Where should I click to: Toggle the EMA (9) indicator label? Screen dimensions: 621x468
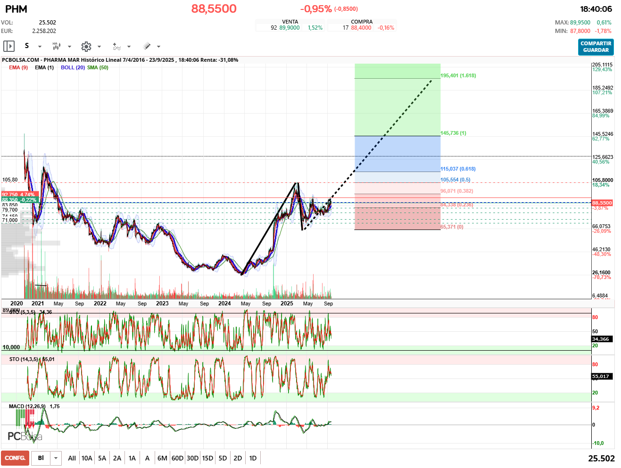[18, 67]
